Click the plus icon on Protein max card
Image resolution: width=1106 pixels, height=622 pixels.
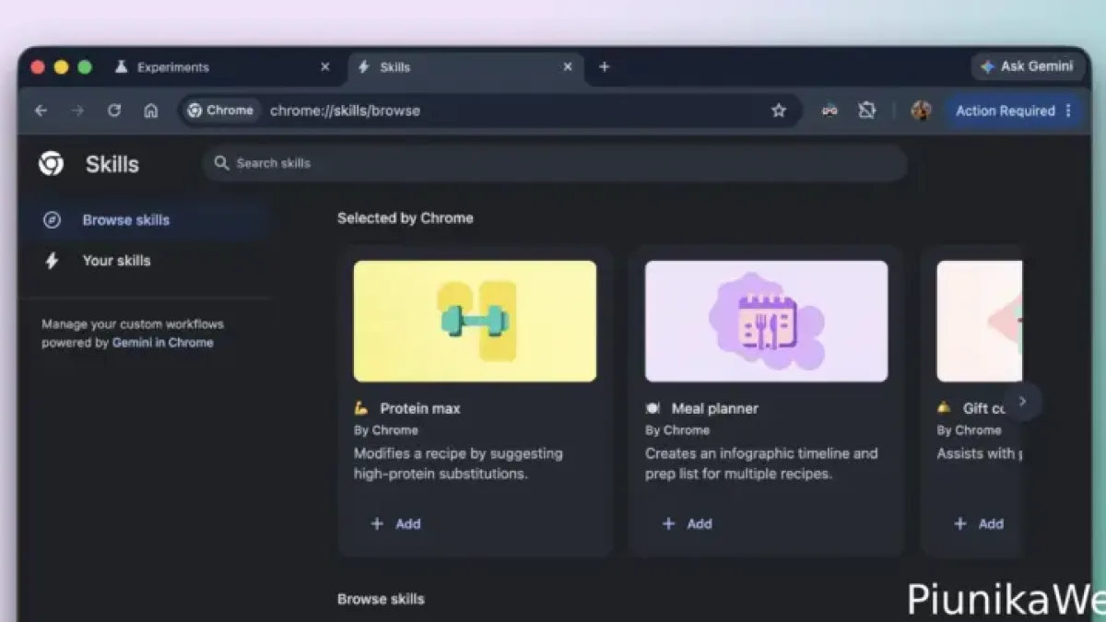376,523
